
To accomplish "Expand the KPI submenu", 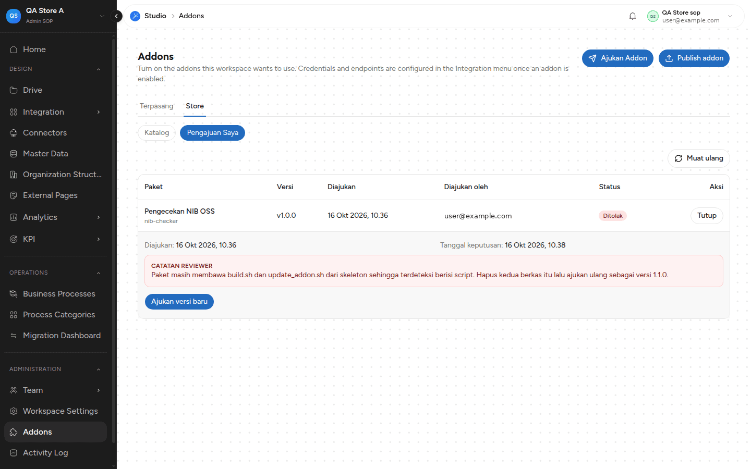I will [99, 239].
